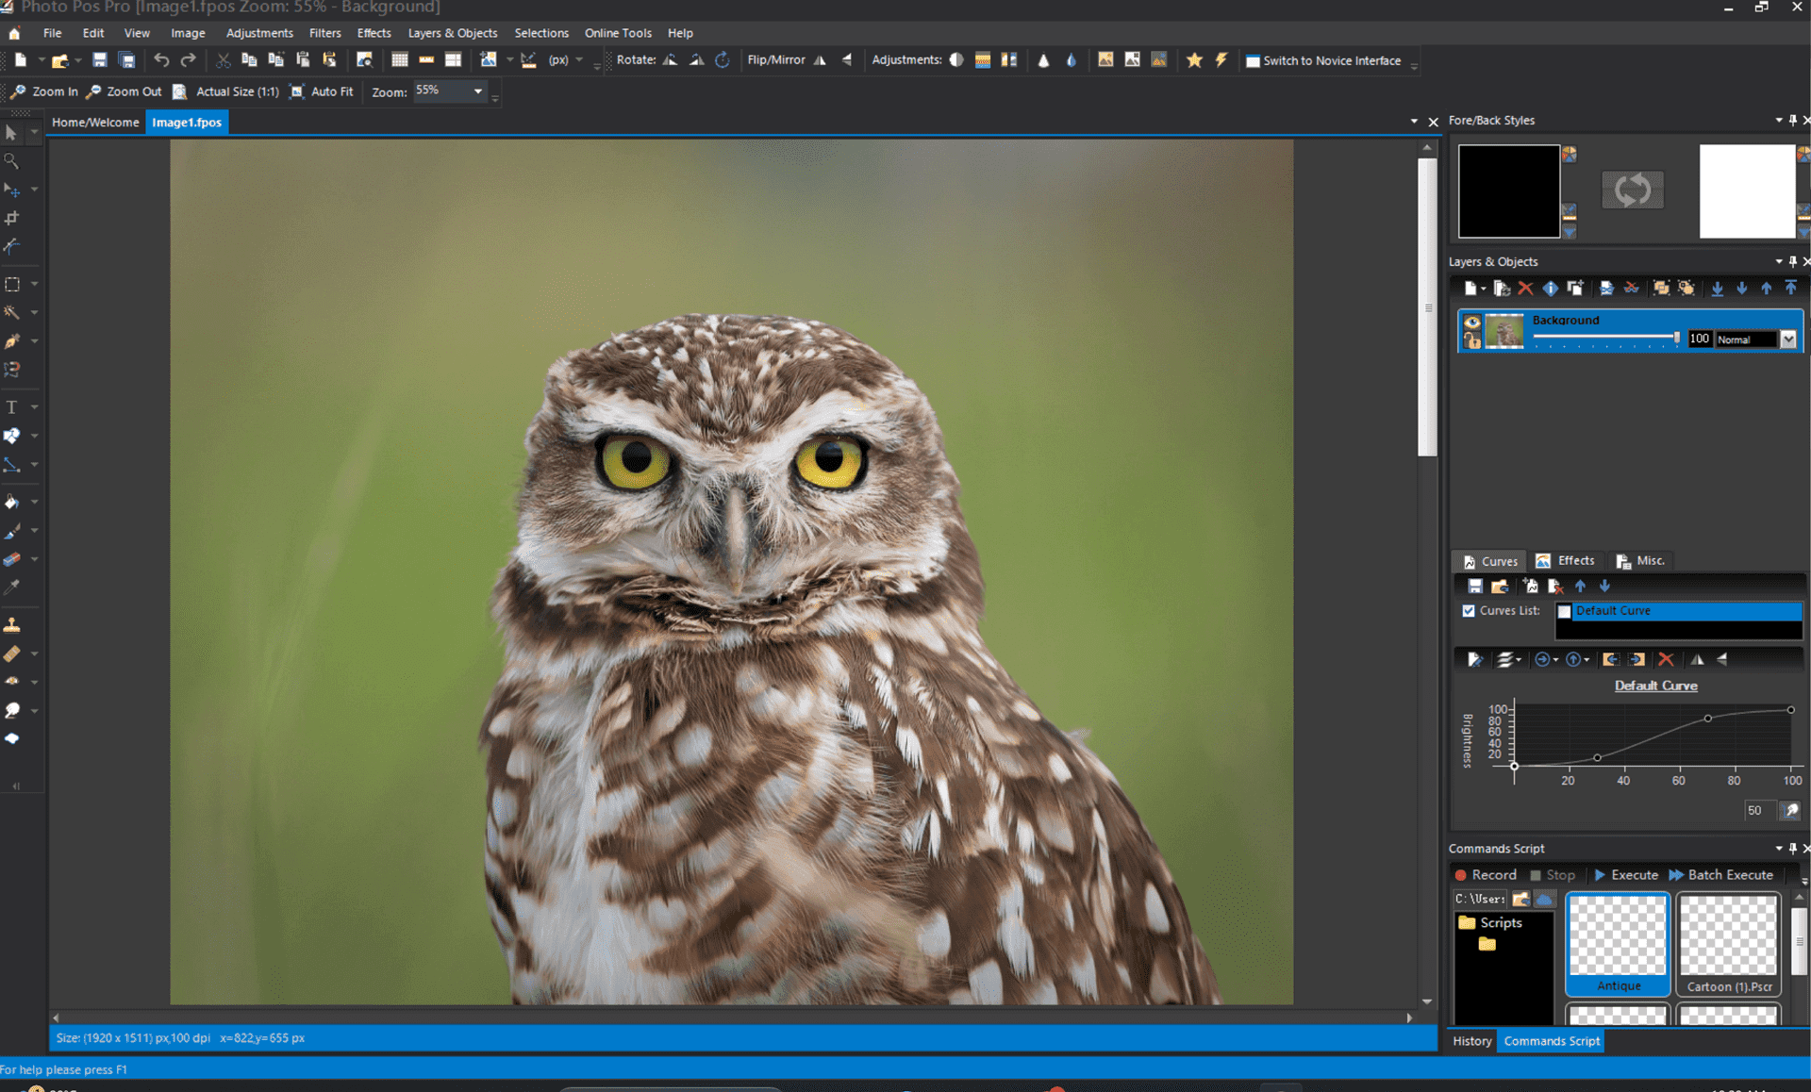Expand Fore/Back Styles panel options arrow
Screen dimensions: 1811x1092
point(1778,120)
